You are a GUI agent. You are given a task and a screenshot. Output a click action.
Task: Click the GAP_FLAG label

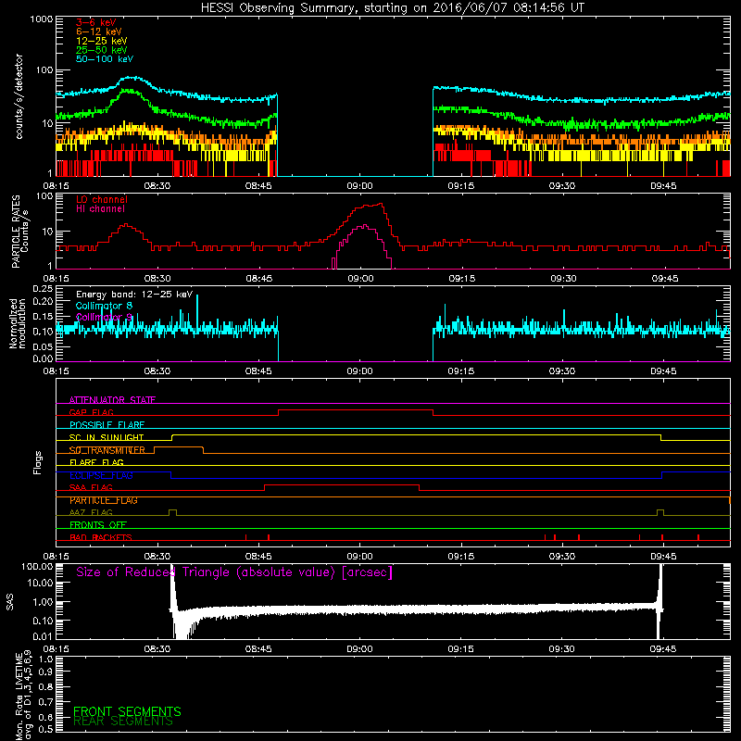(91, 412)
